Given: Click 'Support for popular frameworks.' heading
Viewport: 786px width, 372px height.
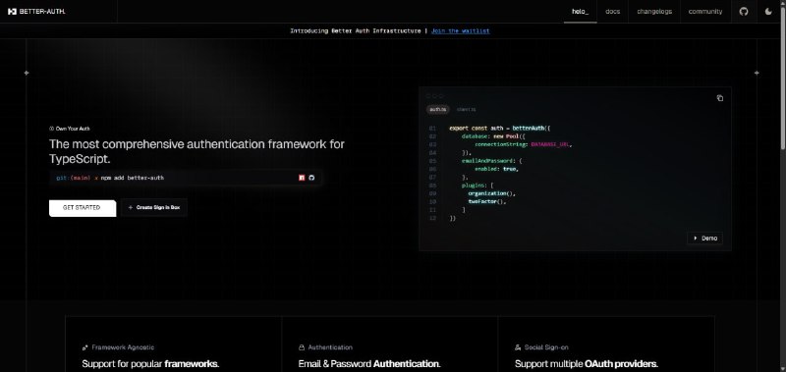Looking at the screenshot, I should [150, 364].
